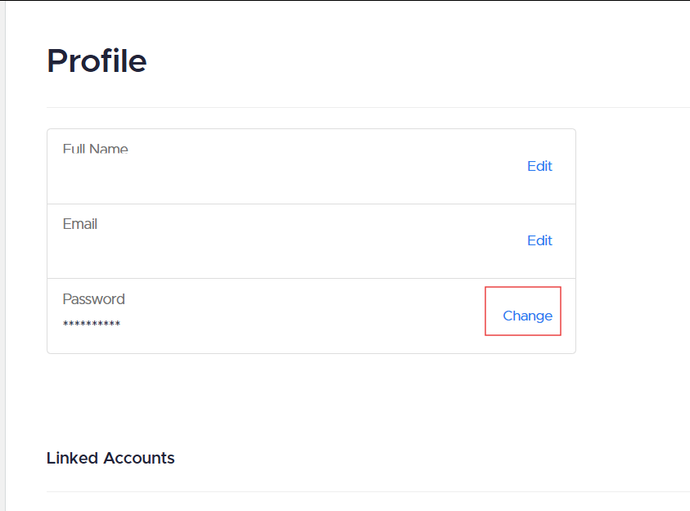The height and width of the screenshot is (511, 690).
Task: Click blank area right of profile card
Action: pos(633,240)
